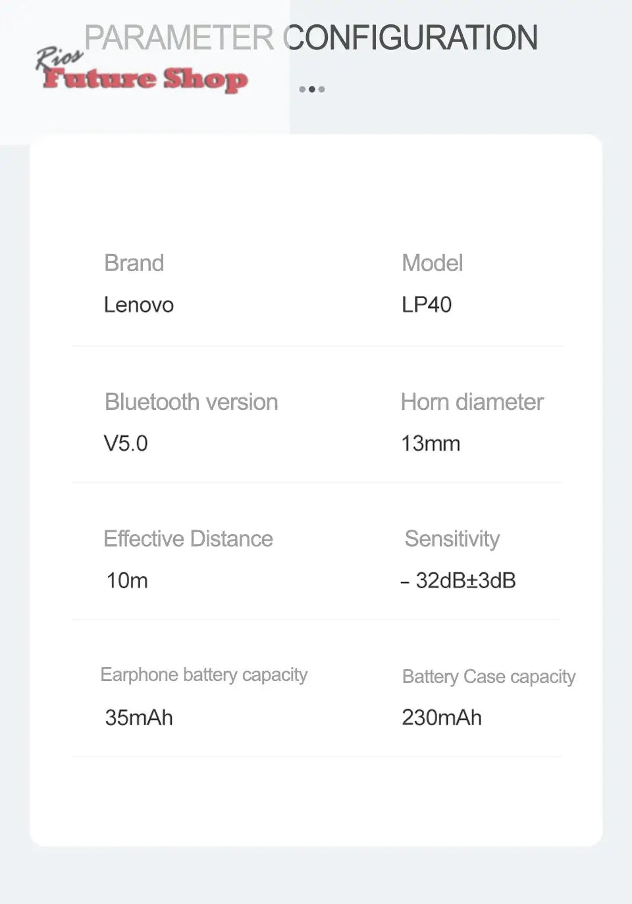This screenshot has width=632, height=904.
Task: Select the Horn diameter label
Action: tap(472, 402)
